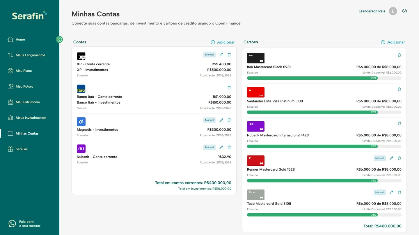This screenshot has width=419, height=235.
Task: Edit the XP account entry
Action: 221,55
